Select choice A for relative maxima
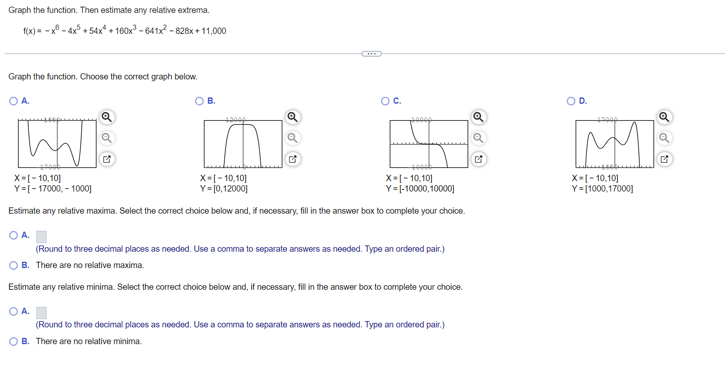Viewport: 725px width, 378px height. pyautogui.click(x=13, y=235)
